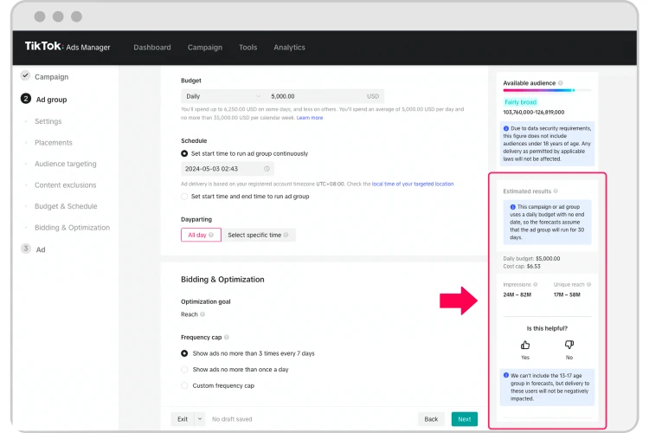This screenshot has height=433, width=649.
Task: Click info icon in 30 days forecast notice
Action: click(513, 207)
